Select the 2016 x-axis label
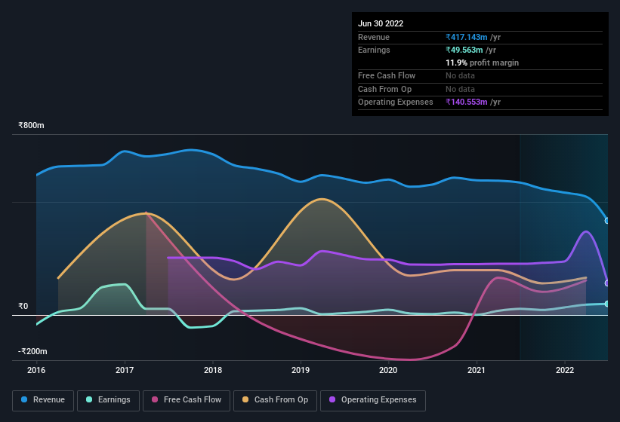The height and width of the screenshot is (422, 620). 36,370
